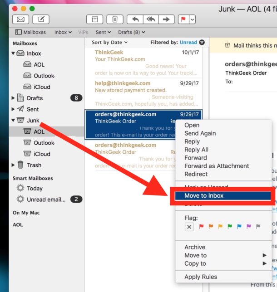
Task: Choose Apply Rules in context menu
Action: point(223,277)
